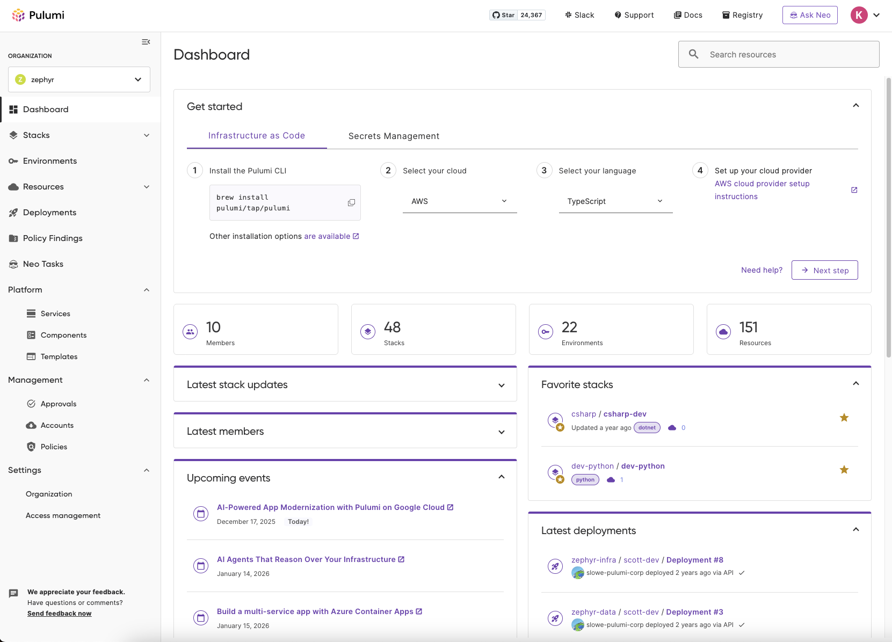The width and height of the screenshot is (892, 642).
Task: Open the Stacks section in sidebar
Action: [36, 135]
